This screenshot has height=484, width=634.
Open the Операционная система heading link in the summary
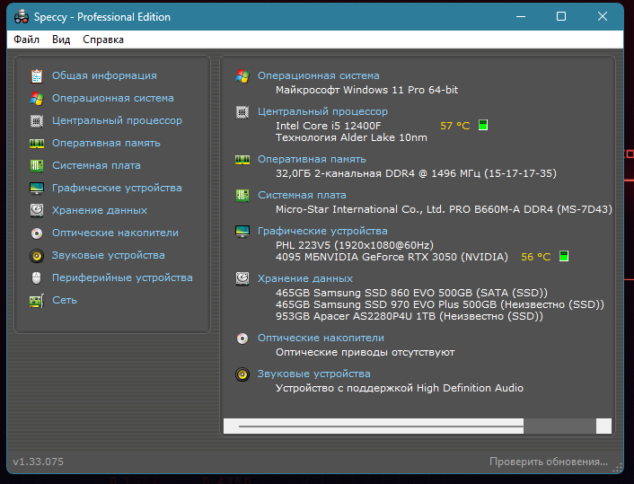[x=319, y=75]
